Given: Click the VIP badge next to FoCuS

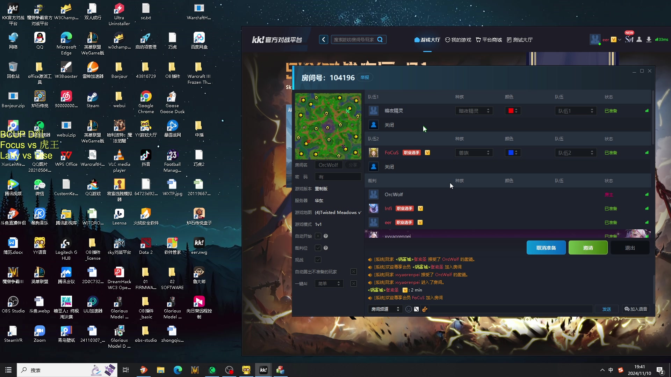Looking at the screenshot, I should pyautogui.click(x=427, y=153).
